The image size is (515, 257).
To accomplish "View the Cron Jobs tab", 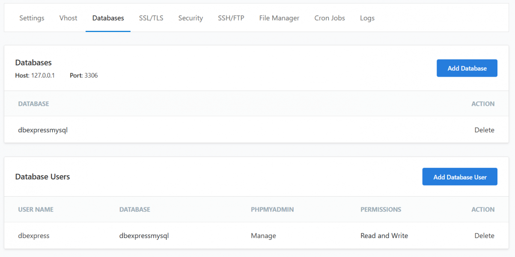I will pyautogui.click(x=330, y=18).
